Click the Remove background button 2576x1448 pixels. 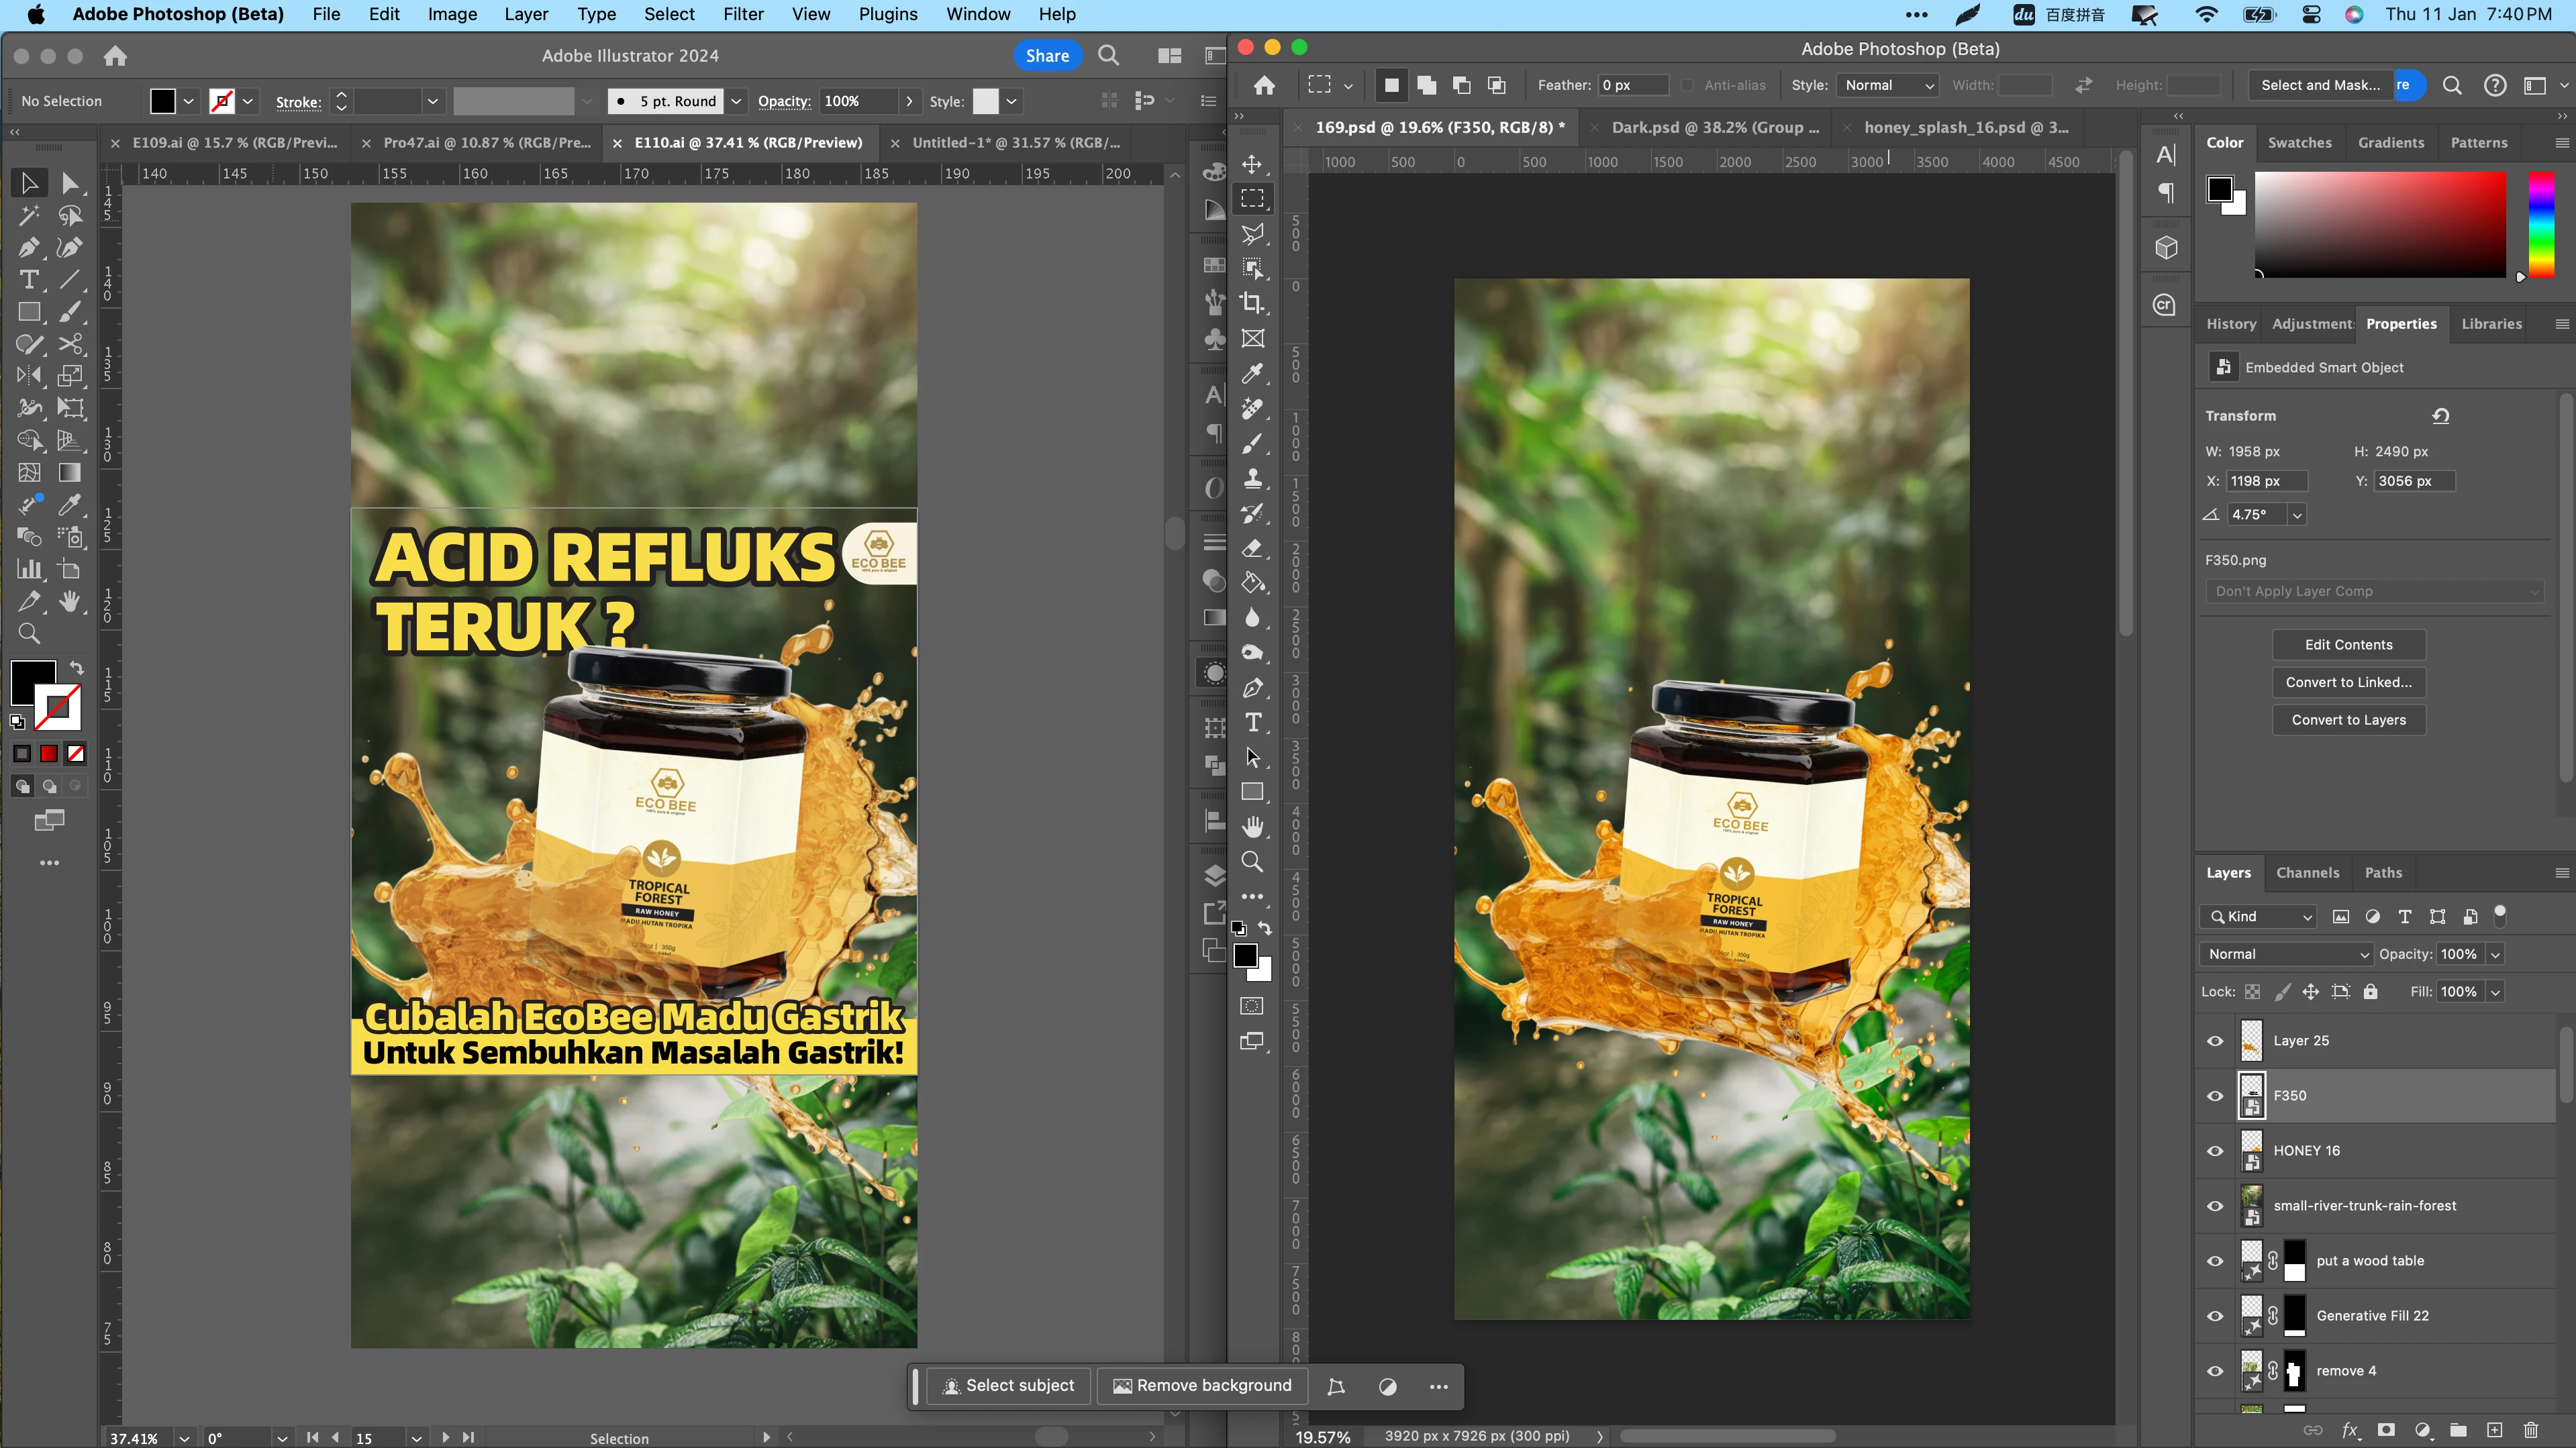[1202, 1385]
